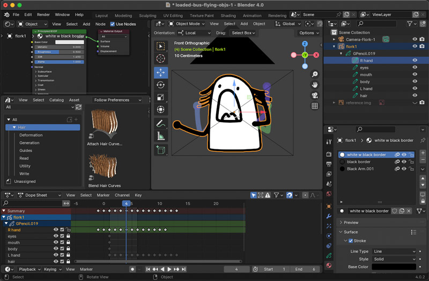Hide the mouth layer in outliner
The height and width of the screenshot is (281, 429).
(x=415, y=74)
